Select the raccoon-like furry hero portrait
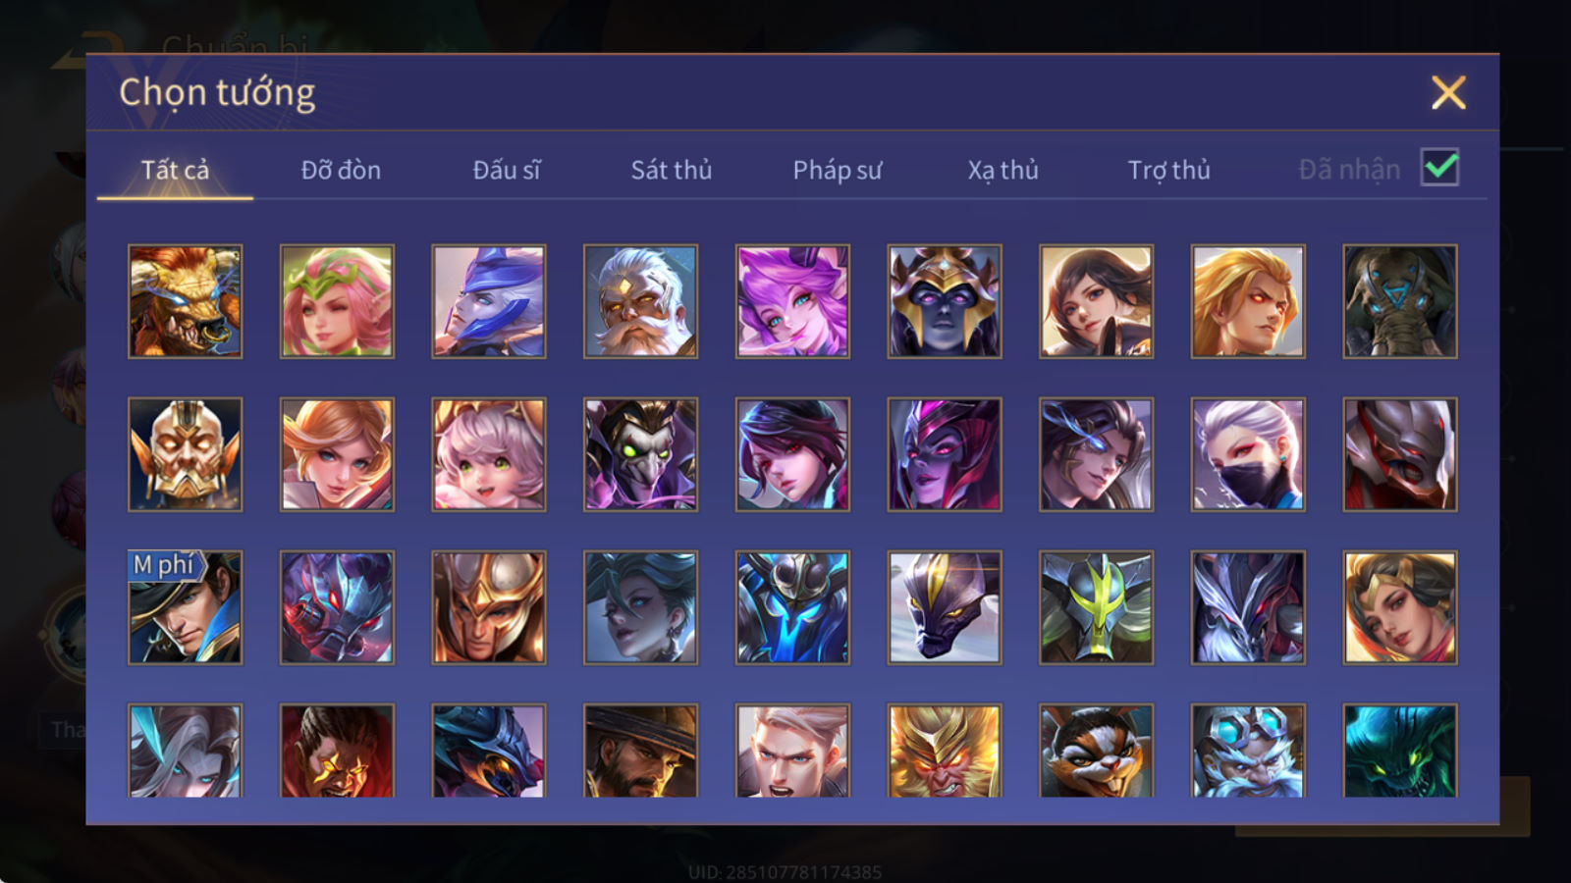Image resolution: width=1571 pixels, height=883 pixels. tap(1096, 751)
